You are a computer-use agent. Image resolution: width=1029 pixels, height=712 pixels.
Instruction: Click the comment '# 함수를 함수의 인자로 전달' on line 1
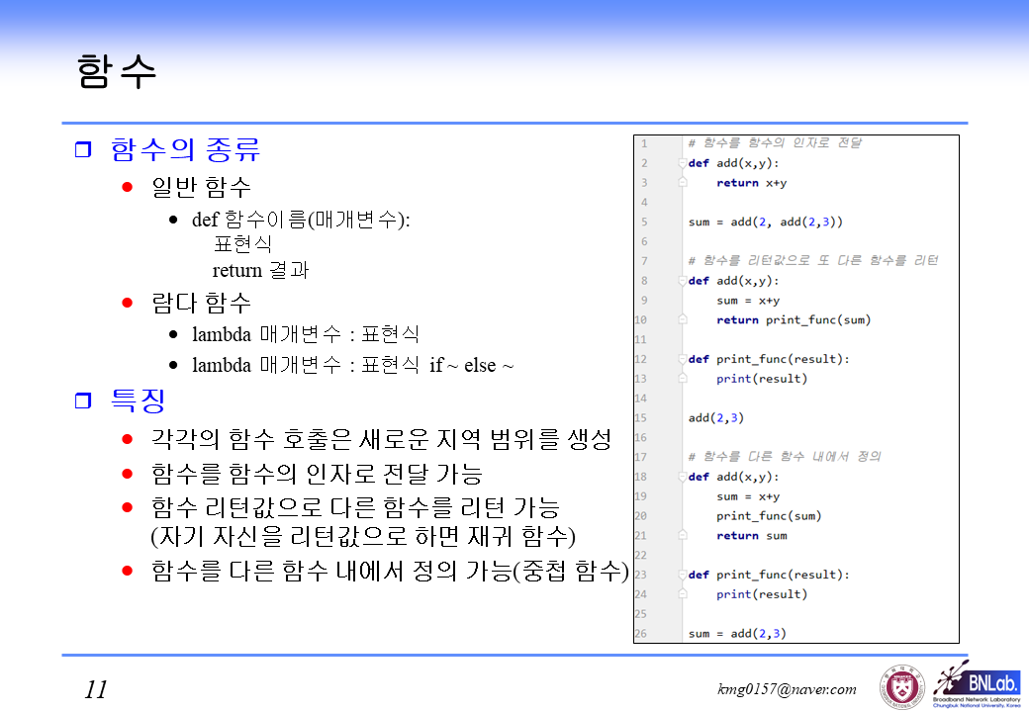pyautogui.click(x=775, y=143)
